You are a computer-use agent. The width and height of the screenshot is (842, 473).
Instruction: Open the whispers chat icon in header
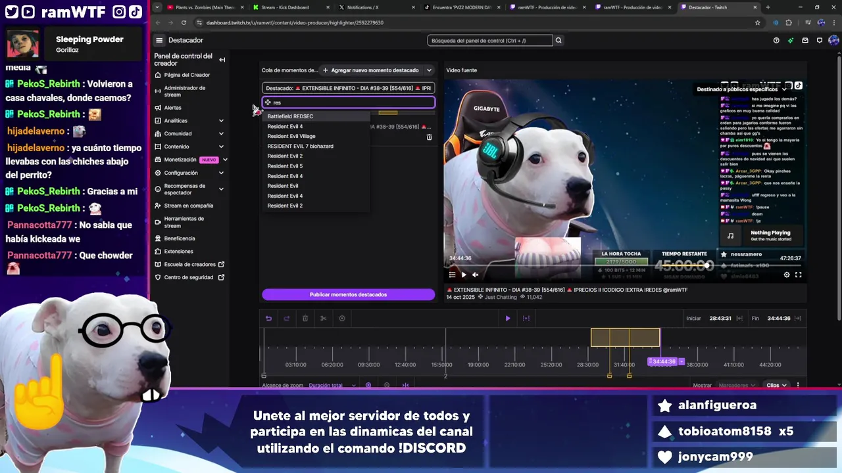820,41
